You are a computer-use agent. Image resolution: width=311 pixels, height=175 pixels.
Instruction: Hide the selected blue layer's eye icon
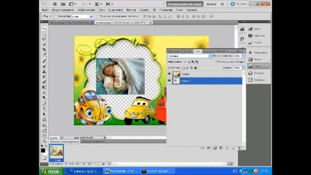(x=169, y=81)
